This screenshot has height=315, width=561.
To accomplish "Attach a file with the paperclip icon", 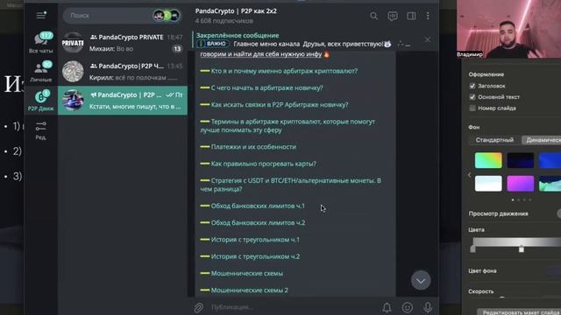I will click(x=199, y=307).
